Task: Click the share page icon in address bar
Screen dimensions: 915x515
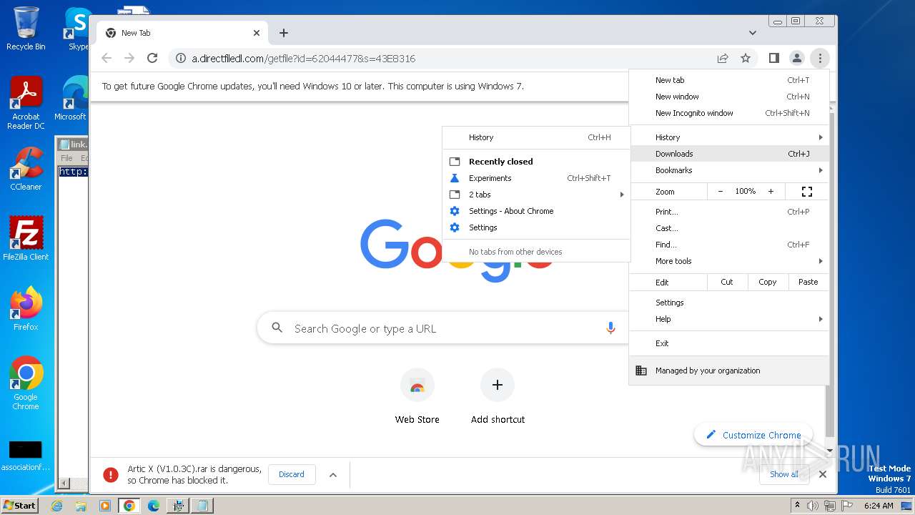Action: (723, 58)
